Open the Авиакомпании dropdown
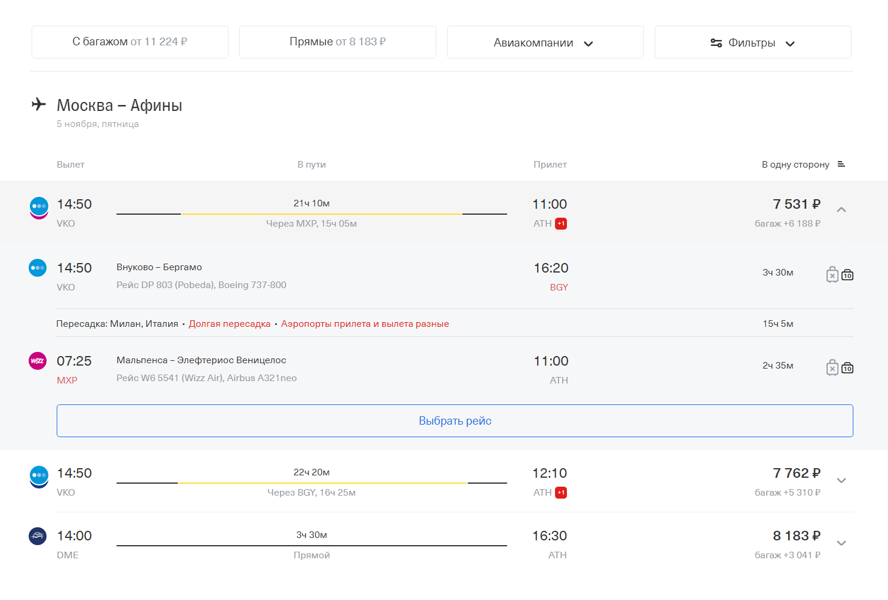Image resolution: width=888 pixels, height=600 pixels. 545,42
